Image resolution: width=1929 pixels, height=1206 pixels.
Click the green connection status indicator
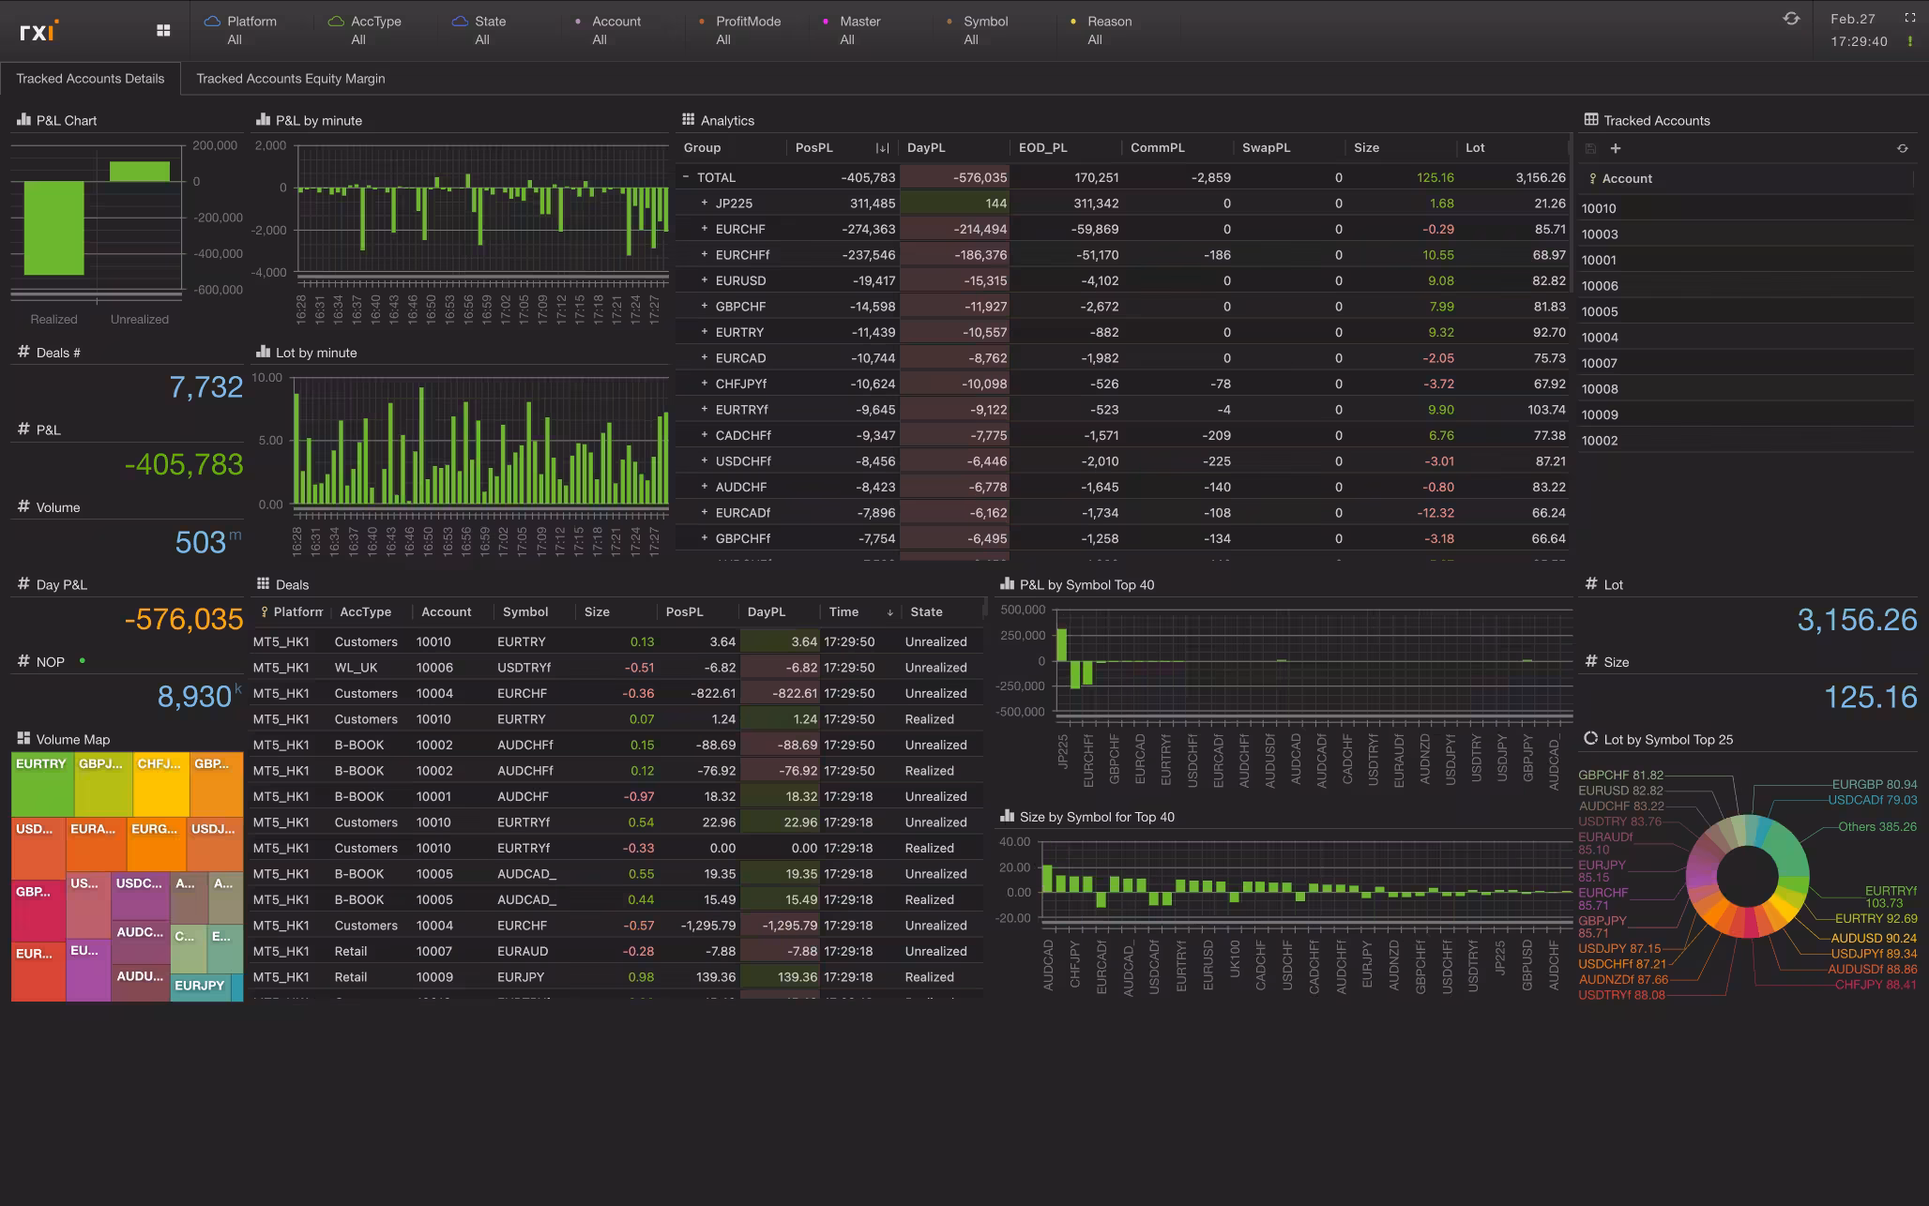click(x=1908, y=41)
